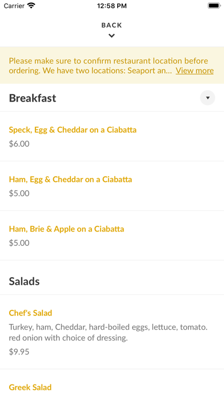The image size is (224, 397).
Task: Select Speck, Egg & Cheddar on a Ciabatta
Action: tap(112, 136)
